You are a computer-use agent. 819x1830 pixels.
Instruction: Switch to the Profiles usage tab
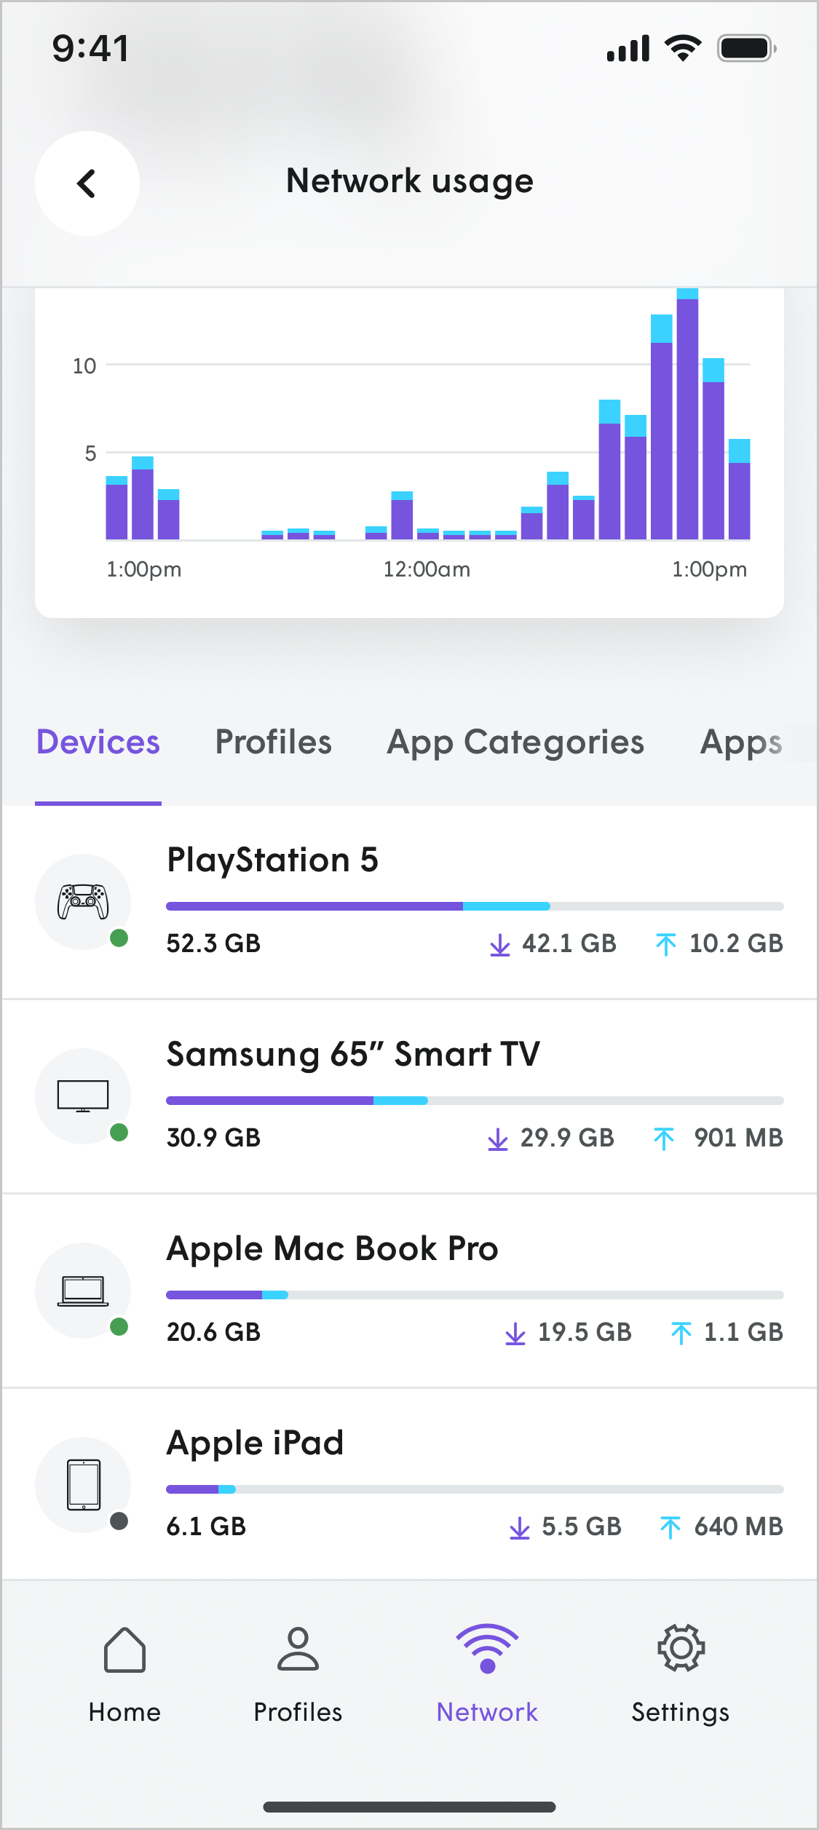[273, 742]
